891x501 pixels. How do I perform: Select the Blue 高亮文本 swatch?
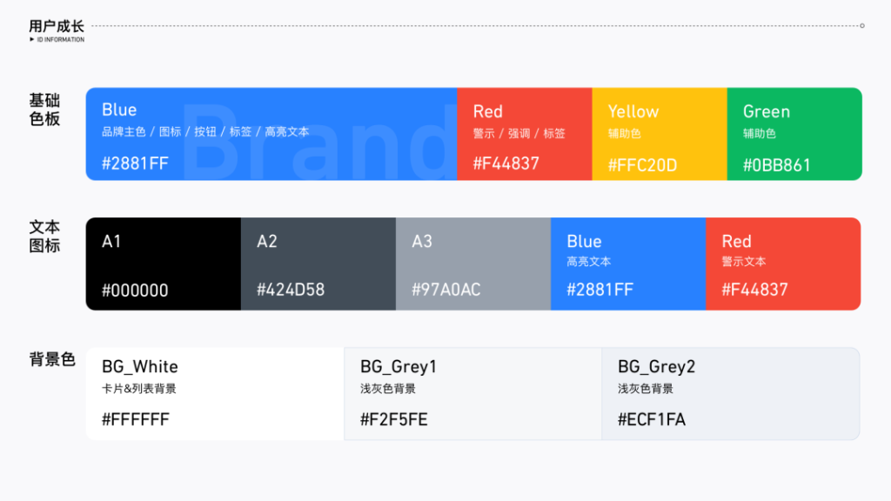point(628,264)
